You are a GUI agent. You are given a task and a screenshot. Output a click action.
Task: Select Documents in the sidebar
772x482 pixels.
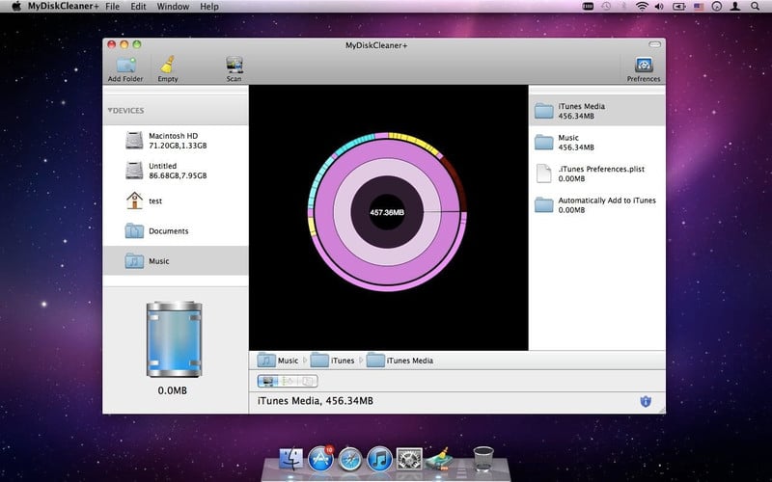(x=176, y=231)
